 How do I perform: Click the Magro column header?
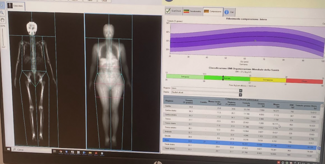[x=276, y=106]
